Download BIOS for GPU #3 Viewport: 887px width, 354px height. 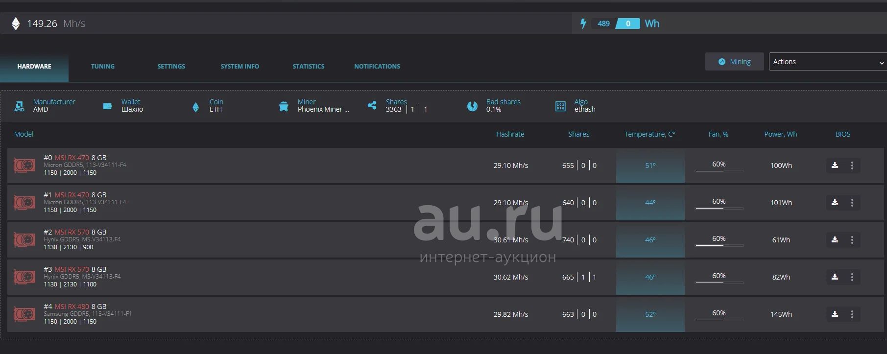tap(835, 277)
